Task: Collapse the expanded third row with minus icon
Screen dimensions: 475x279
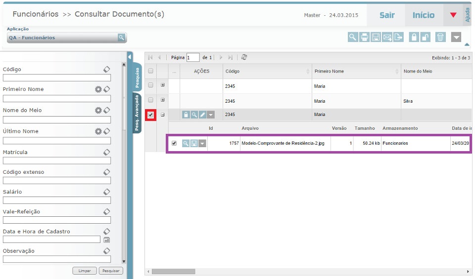Action: tap(163, 115)
